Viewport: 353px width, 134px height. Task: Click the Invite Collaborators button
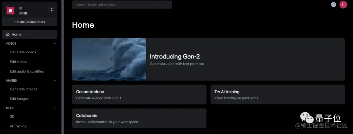click(29, 22)
